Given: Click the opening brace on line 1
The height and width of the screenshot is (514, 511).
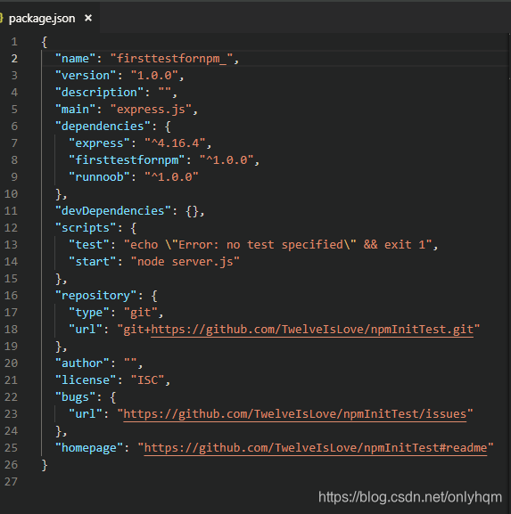Looking at the screenshot, I should (45, 42).
